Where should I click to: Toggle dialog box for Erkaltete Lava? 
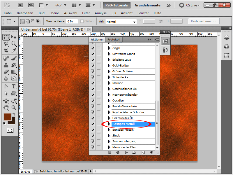tap(99, 60)
